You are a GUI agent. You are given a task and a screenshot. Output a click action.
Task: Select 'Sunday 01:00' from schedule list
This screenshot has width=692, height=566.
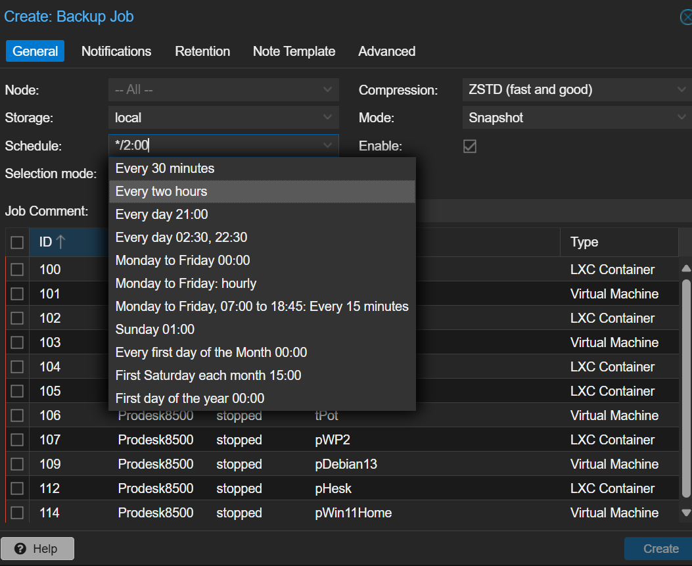click(155, 329)
